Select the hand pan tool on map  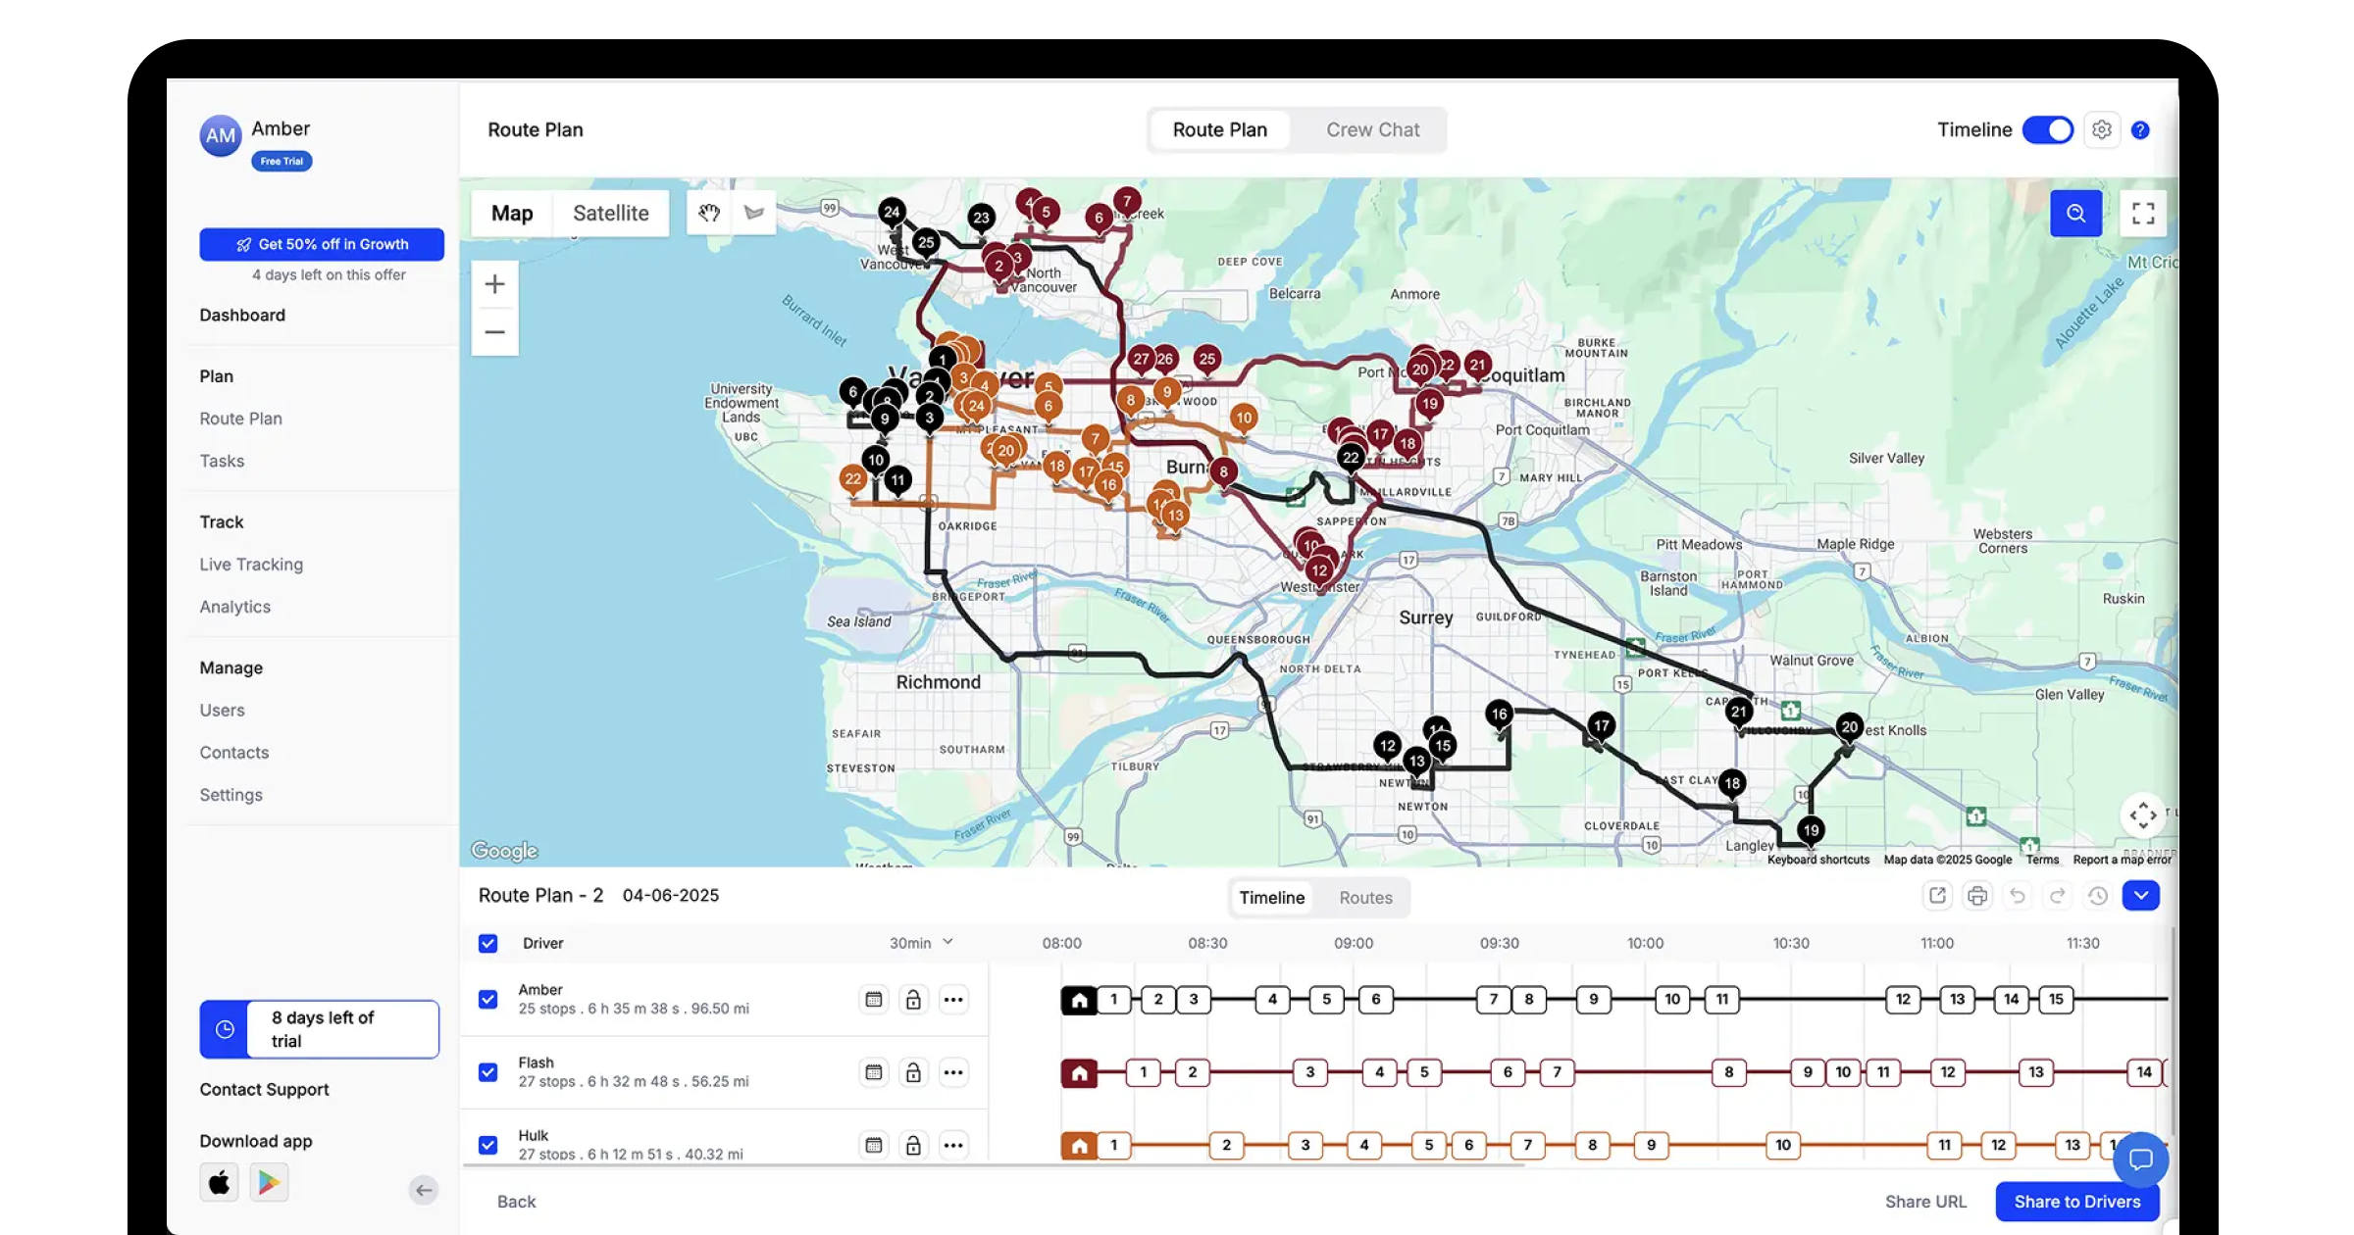click(709, 213)
